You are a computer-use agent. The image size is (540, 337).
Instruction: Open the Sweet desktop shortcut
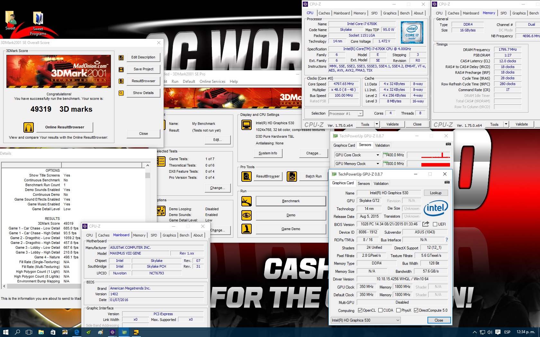[x=11, y=21]
